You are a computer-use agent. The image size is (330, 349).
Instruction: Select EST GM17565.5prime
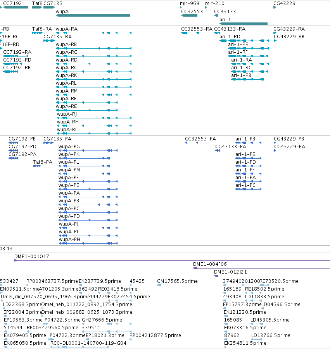point(159,285)
